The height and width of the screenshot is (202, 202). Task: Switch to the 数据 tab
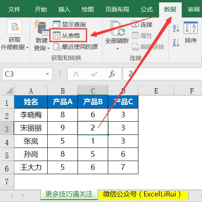[x=170, y=10]
